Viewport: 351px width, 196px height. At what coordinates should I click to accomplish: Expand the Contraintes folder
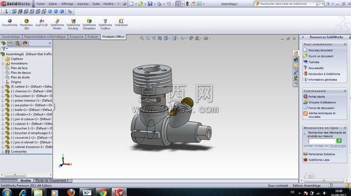click(x=3, y=151)
